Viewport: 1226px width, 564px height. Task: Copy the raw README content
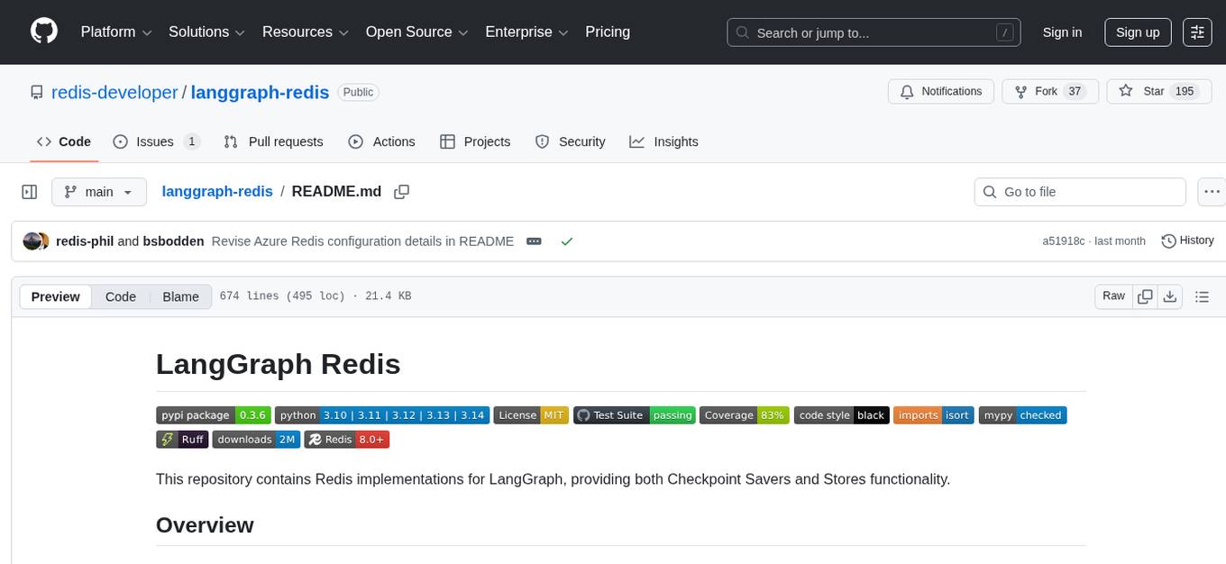(1145, 296)
